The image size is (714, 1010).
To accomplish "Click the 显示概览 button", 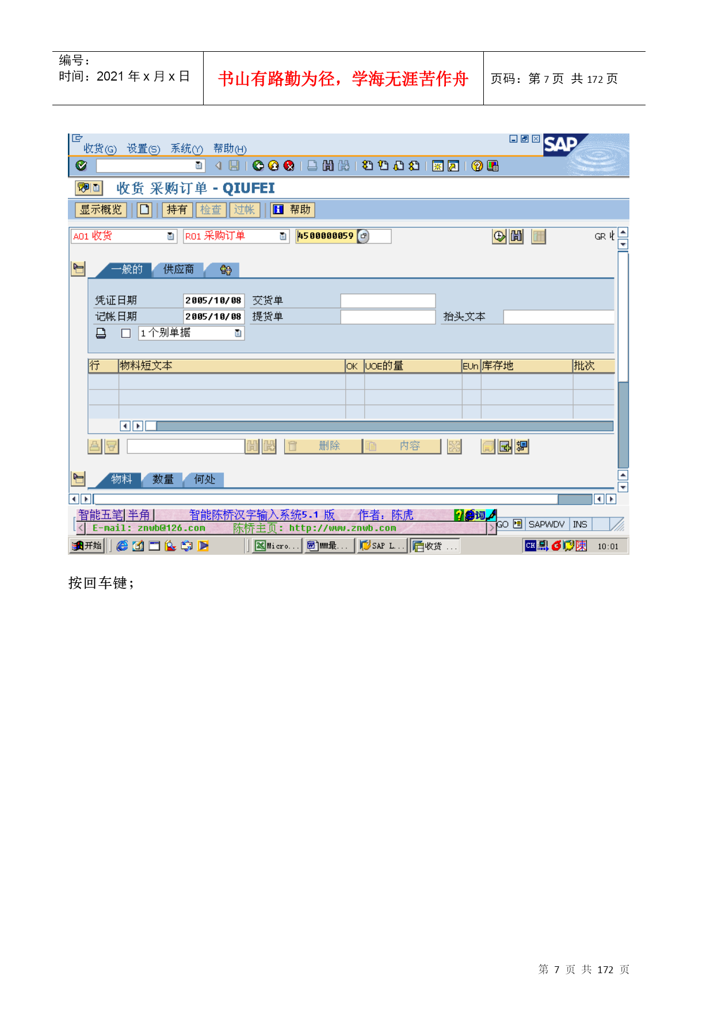I will pos(101,209).
